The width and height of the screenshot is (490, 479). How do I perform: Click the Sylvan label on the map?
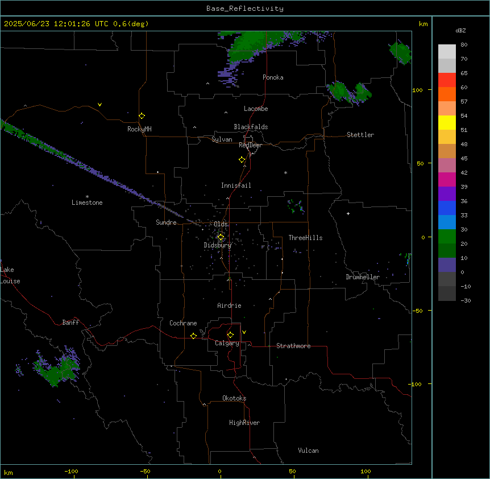point(222,139)
